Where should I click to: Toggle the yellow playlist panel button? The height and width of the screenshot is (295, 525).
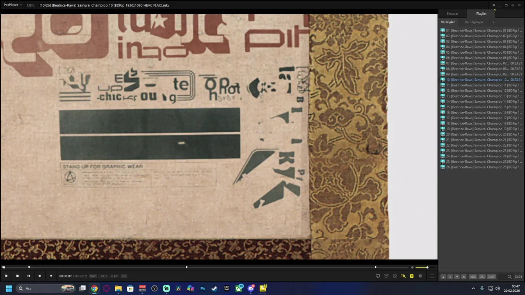(x=412, y=276)
